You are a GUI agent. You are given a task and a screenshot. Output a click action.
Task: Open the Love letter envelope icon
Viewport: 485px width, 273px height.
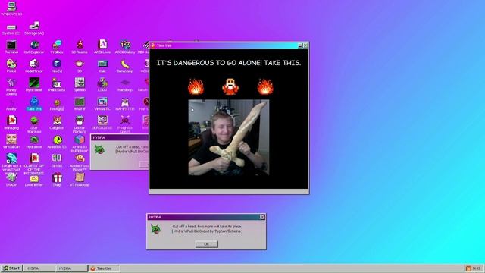click(x=34, y=180)
